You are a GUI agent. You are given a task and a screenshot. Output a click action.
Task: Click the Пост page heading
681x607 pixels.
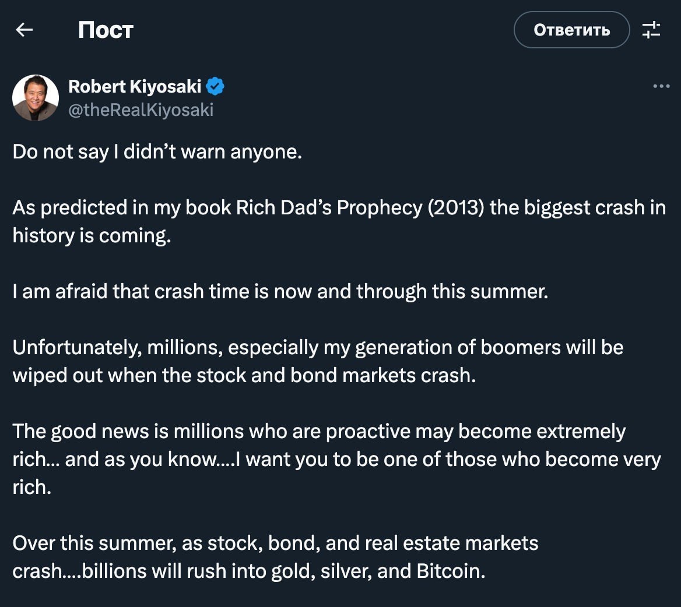tap(106, 30)
